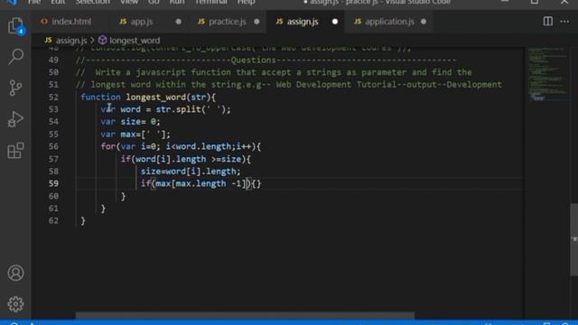Click the horizontal scrollbar of editor
Screen dimensions: 578x325
tap(245, 315)
